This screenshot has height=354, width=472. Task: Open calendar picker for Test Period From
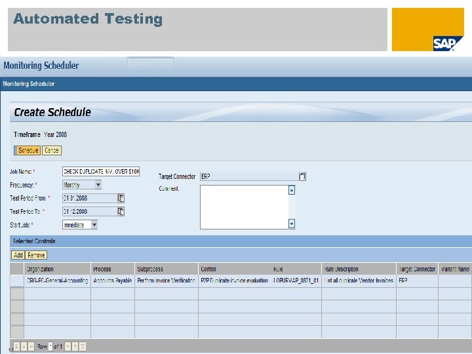[121, 198]
